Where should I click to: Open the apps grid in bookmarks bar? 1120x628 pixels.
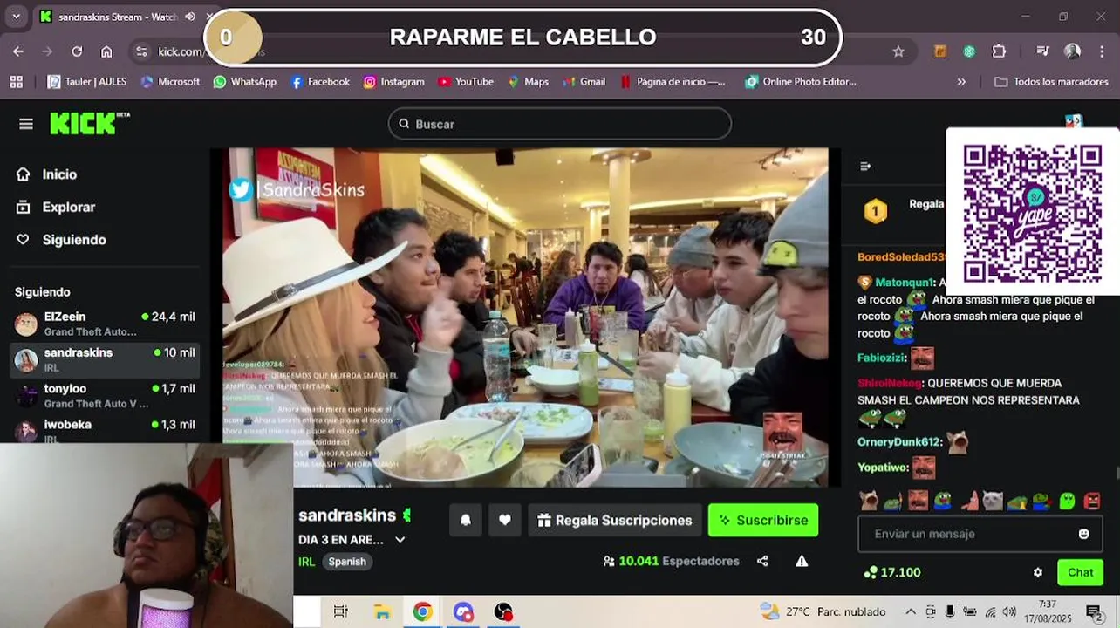click(x=16, y=82)
